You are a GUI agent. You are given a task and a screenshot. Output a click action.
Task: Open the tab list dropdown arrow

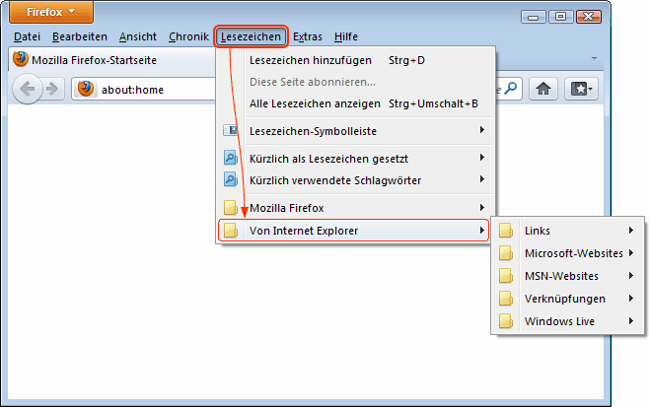point(594,58)
